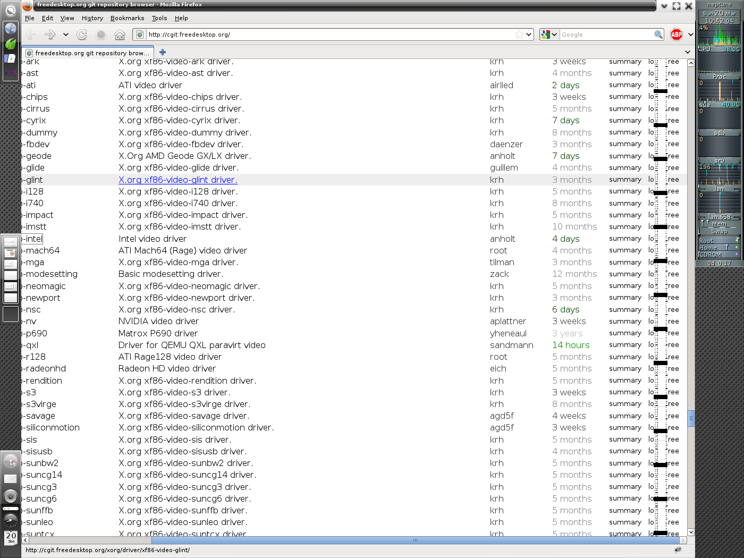
Task: Open the calendar gadget showing 20 Sun
Action: click(11, 537)
